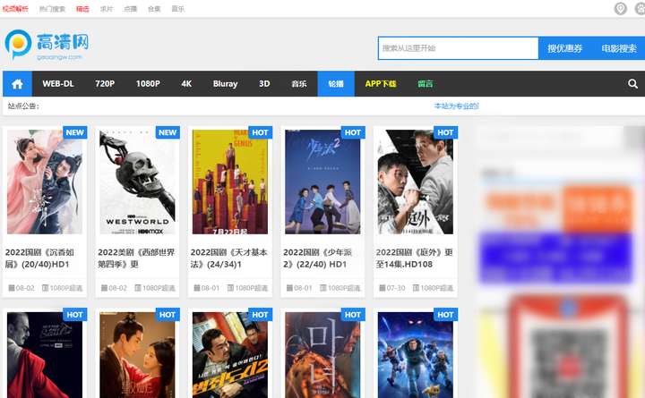645x398 pixels.
Task: Open the 本站为专业的 announcement link
Action: [457, 106]
